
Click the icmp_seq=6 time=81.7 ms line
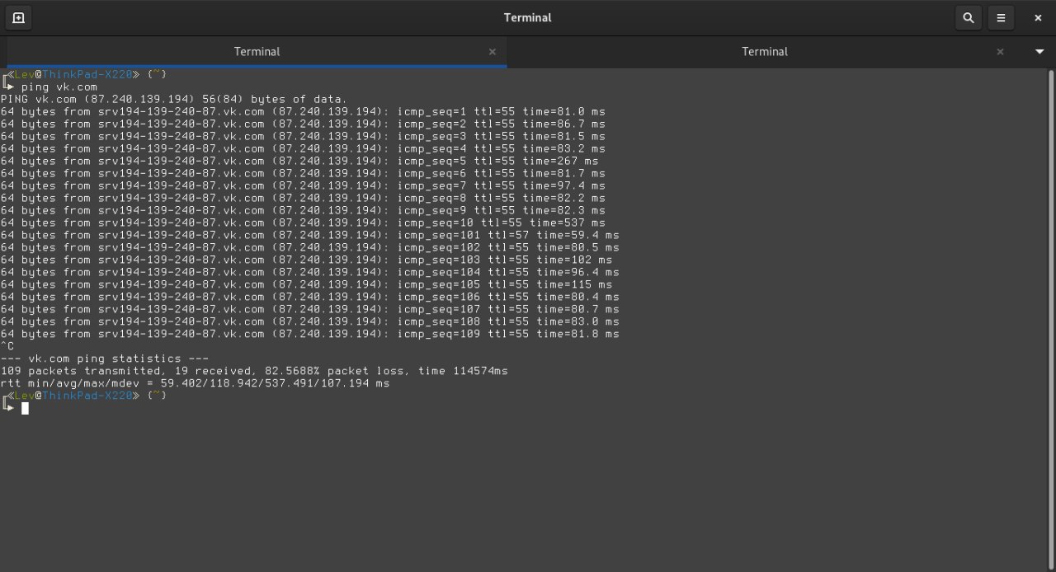click(303, 173)
